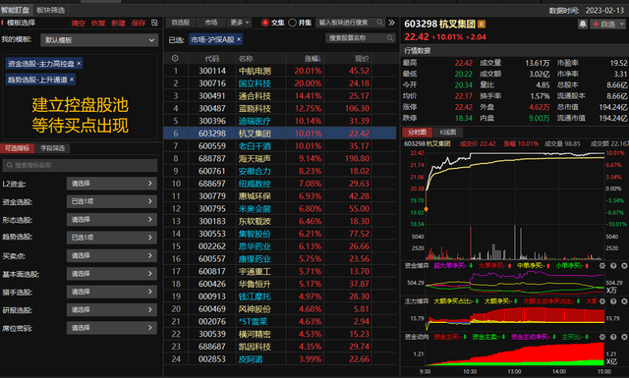The height and width of the screenshot is (378, 629).
Task: Select the 海天瑞声 row
Action: [280, 158]
